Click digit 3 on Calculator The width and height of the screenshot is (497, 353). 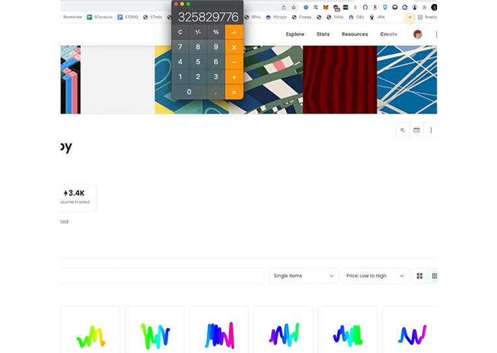click(x=216, y=77)
